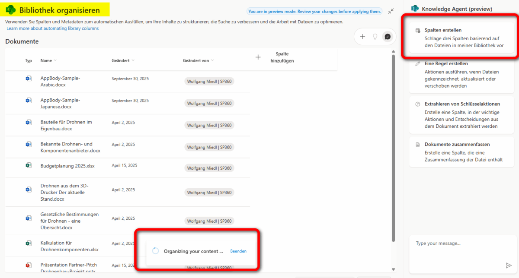Toggle the Knowledge Agent chat bubble icon
The height and width of the screenshot is (278, 519).
point(388,37)
